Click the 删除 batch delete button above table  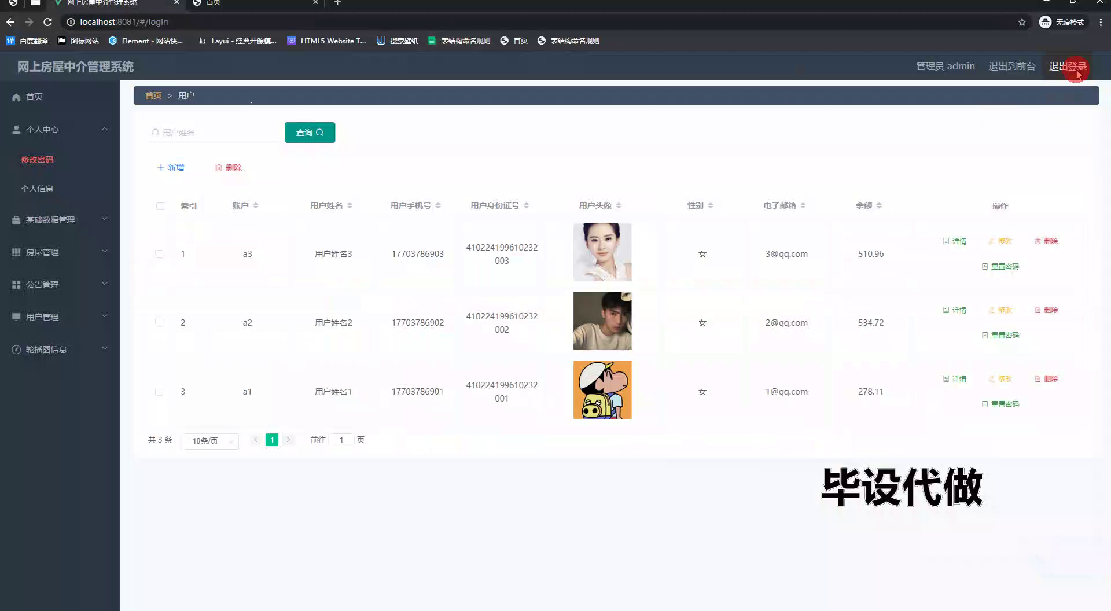click(228, 168)
